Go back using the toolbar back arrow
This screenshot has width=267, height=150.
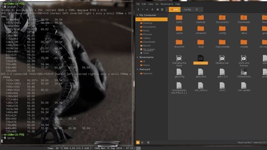coord(138,10)
